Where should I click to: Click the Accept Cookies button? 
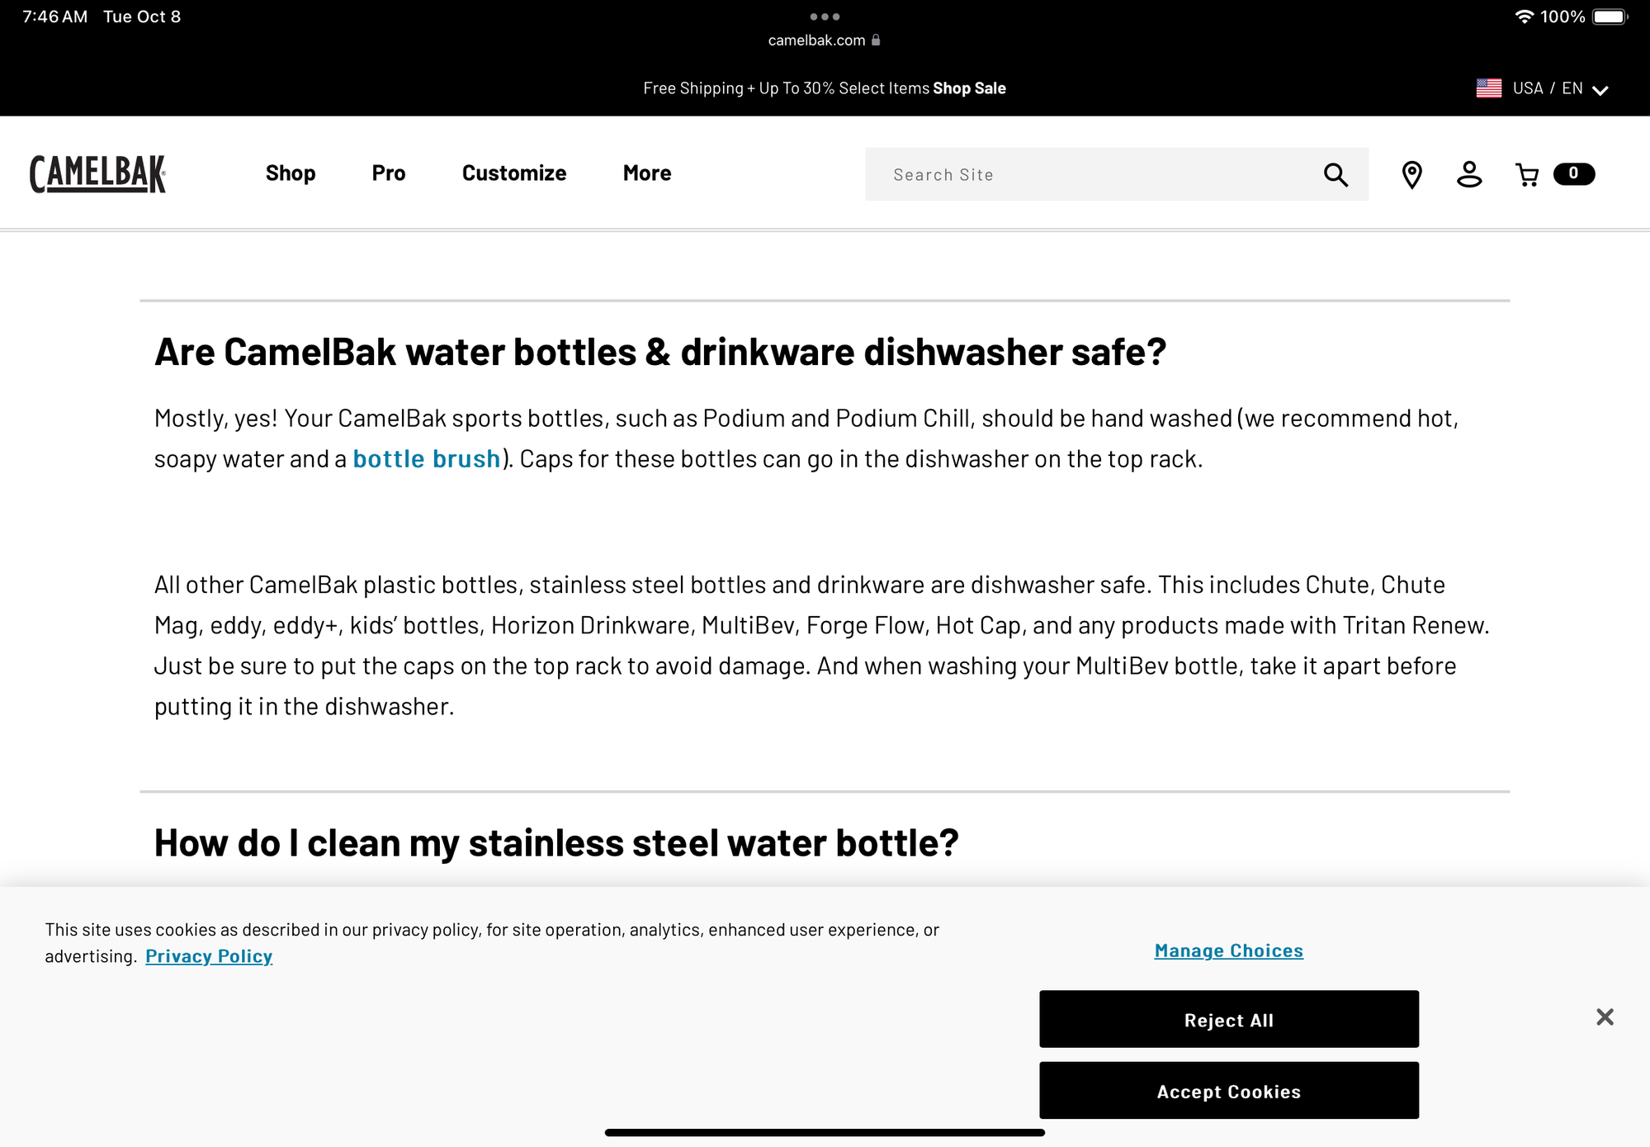tap(1228, 1090)
